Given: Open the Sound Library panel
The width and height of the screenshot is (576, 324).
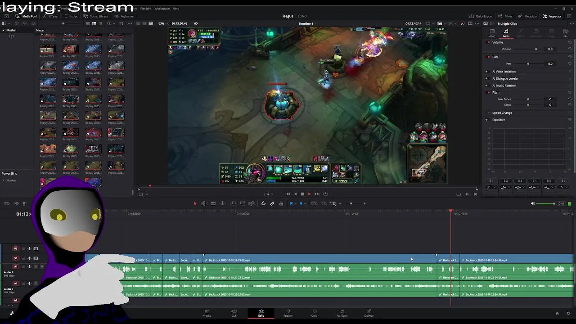Looking at the screenshot, I should (x=96, y=16).
